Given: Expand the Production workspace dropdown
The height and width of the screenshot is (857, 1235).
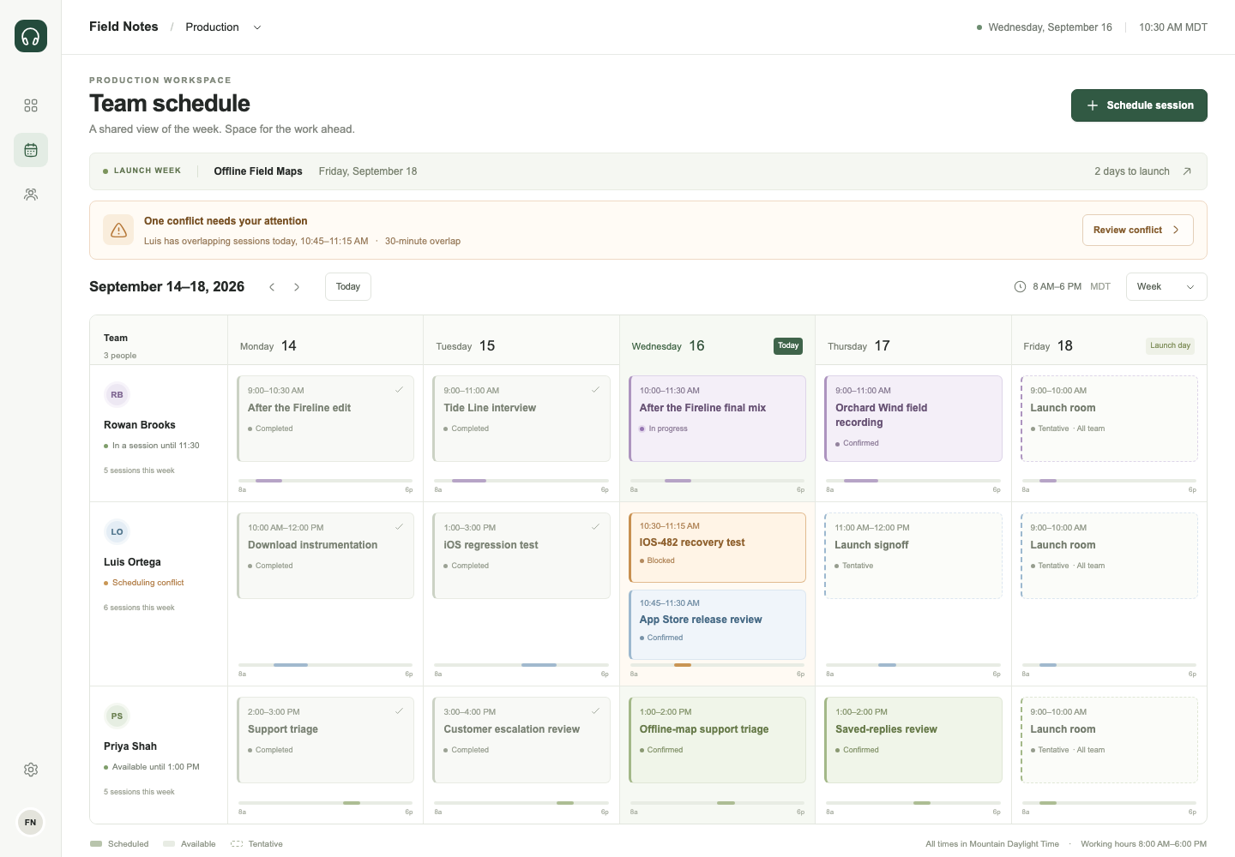Looking at the screenshot, I should pos(224,27).
